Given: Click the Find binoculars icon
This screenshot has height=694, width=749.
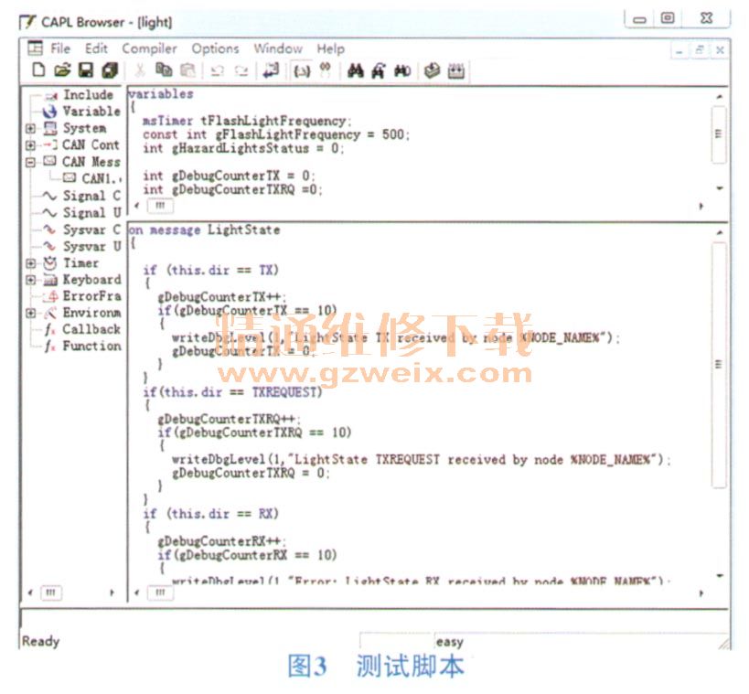Looking at the screenshot, I should coord(356,70).
